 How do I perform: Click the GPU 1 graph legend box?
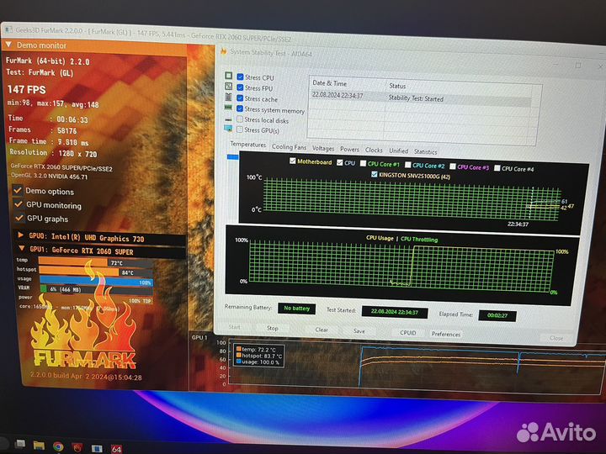259,356
